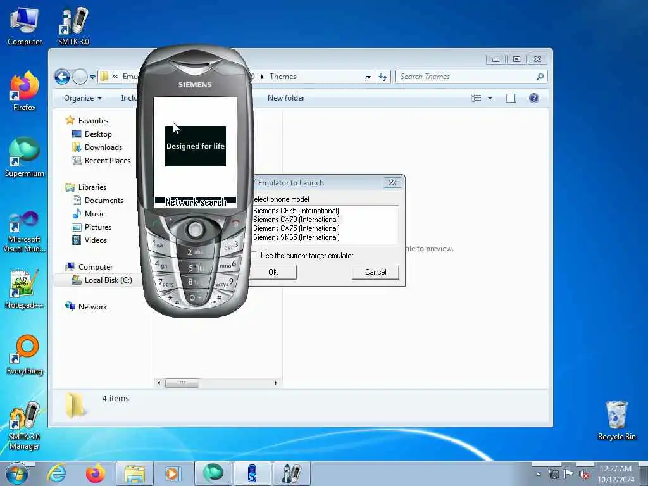The height and width of the screenshot is (486, 648).
Task: Open Internet Explorer from the taskbar
Action: coord(56,473)
